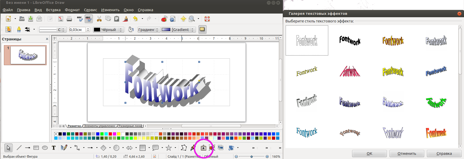Toggle AutoSpellcheck button
464x159 pixels.
[88, 19]
